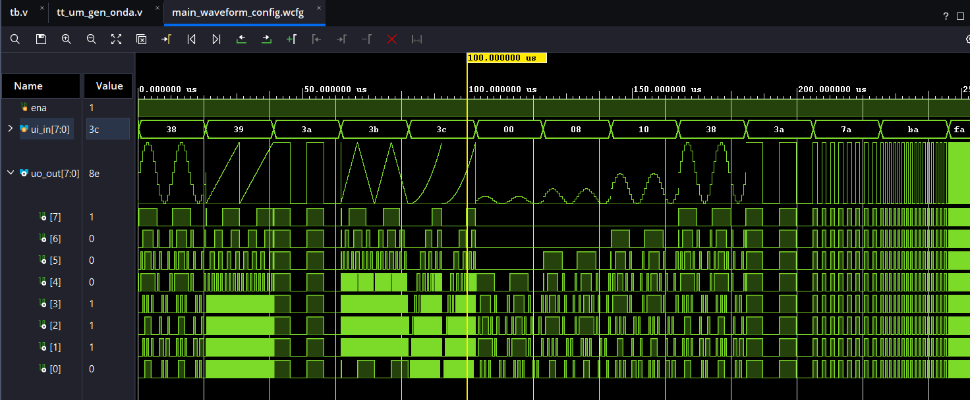This screenshot has width=970, height=400.
Task: Maximize the waveform panel
Action: click(x=960, y=16)
